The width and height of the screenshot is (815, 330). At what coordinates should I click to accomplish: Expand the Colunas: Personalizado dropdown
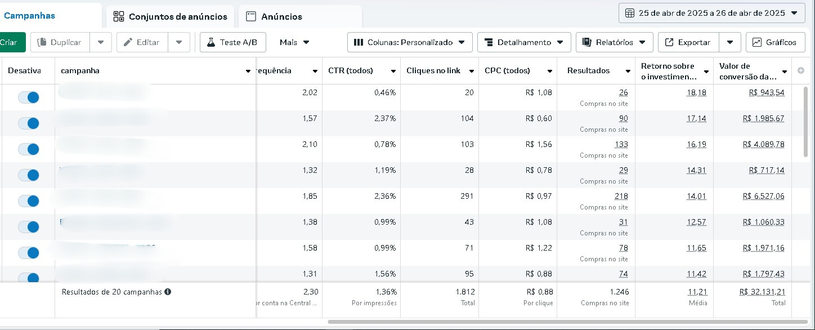click(410, 42)
